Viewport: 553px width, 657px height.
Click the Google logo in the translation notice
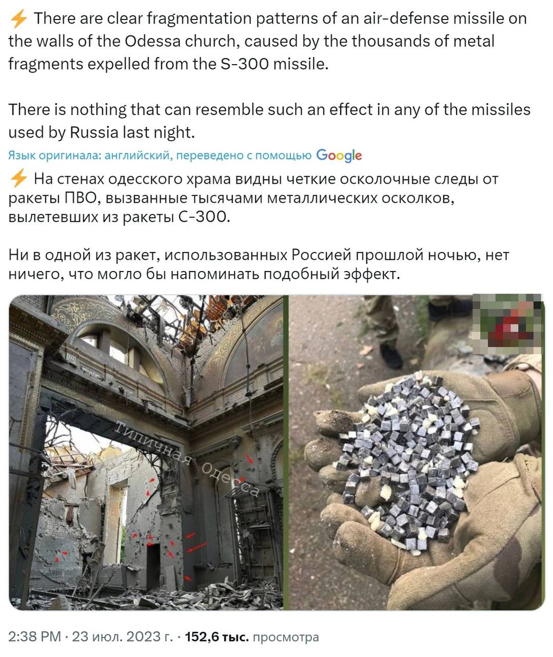(x=339, y=156)
